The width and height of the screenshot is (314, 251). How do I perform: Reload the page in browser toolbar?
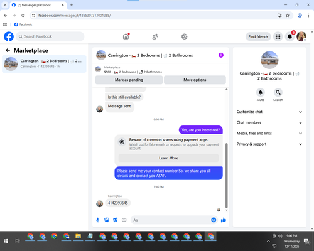(x=23, y=15)
